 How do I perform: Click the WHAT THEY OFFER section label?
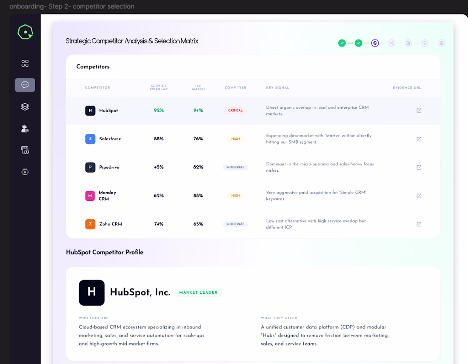(x=279, y=318)
